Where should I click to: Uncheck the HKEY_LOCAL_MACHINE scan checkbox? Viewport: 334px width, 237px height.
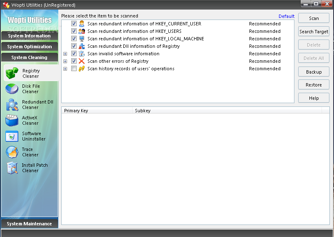tap(74, 39)
